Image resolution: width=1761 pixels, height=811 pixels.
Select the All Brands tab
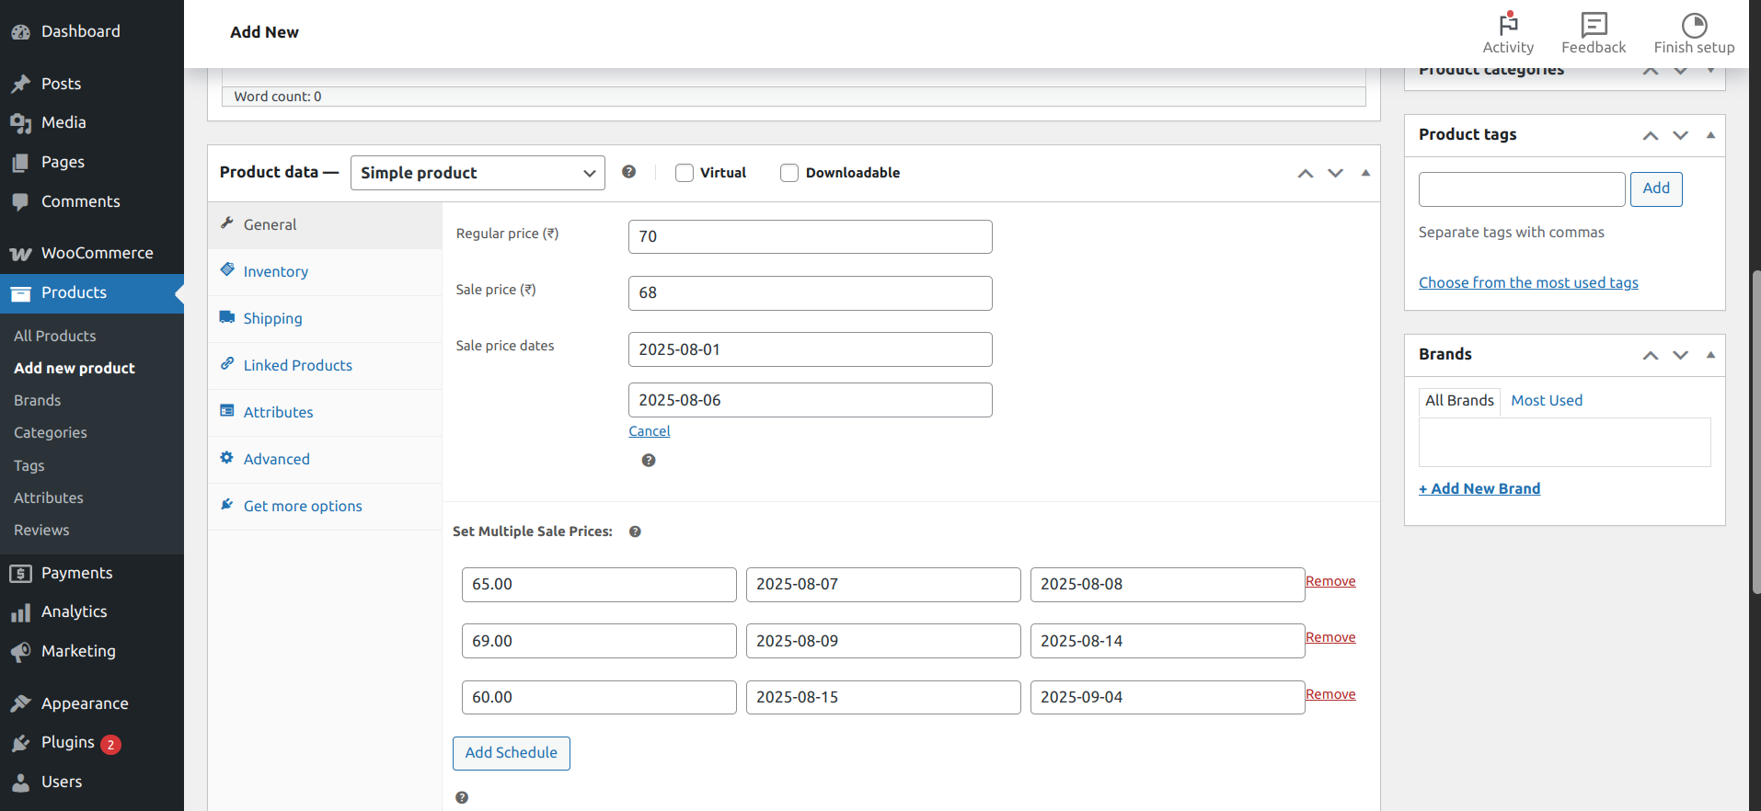tap(1459, 401)
